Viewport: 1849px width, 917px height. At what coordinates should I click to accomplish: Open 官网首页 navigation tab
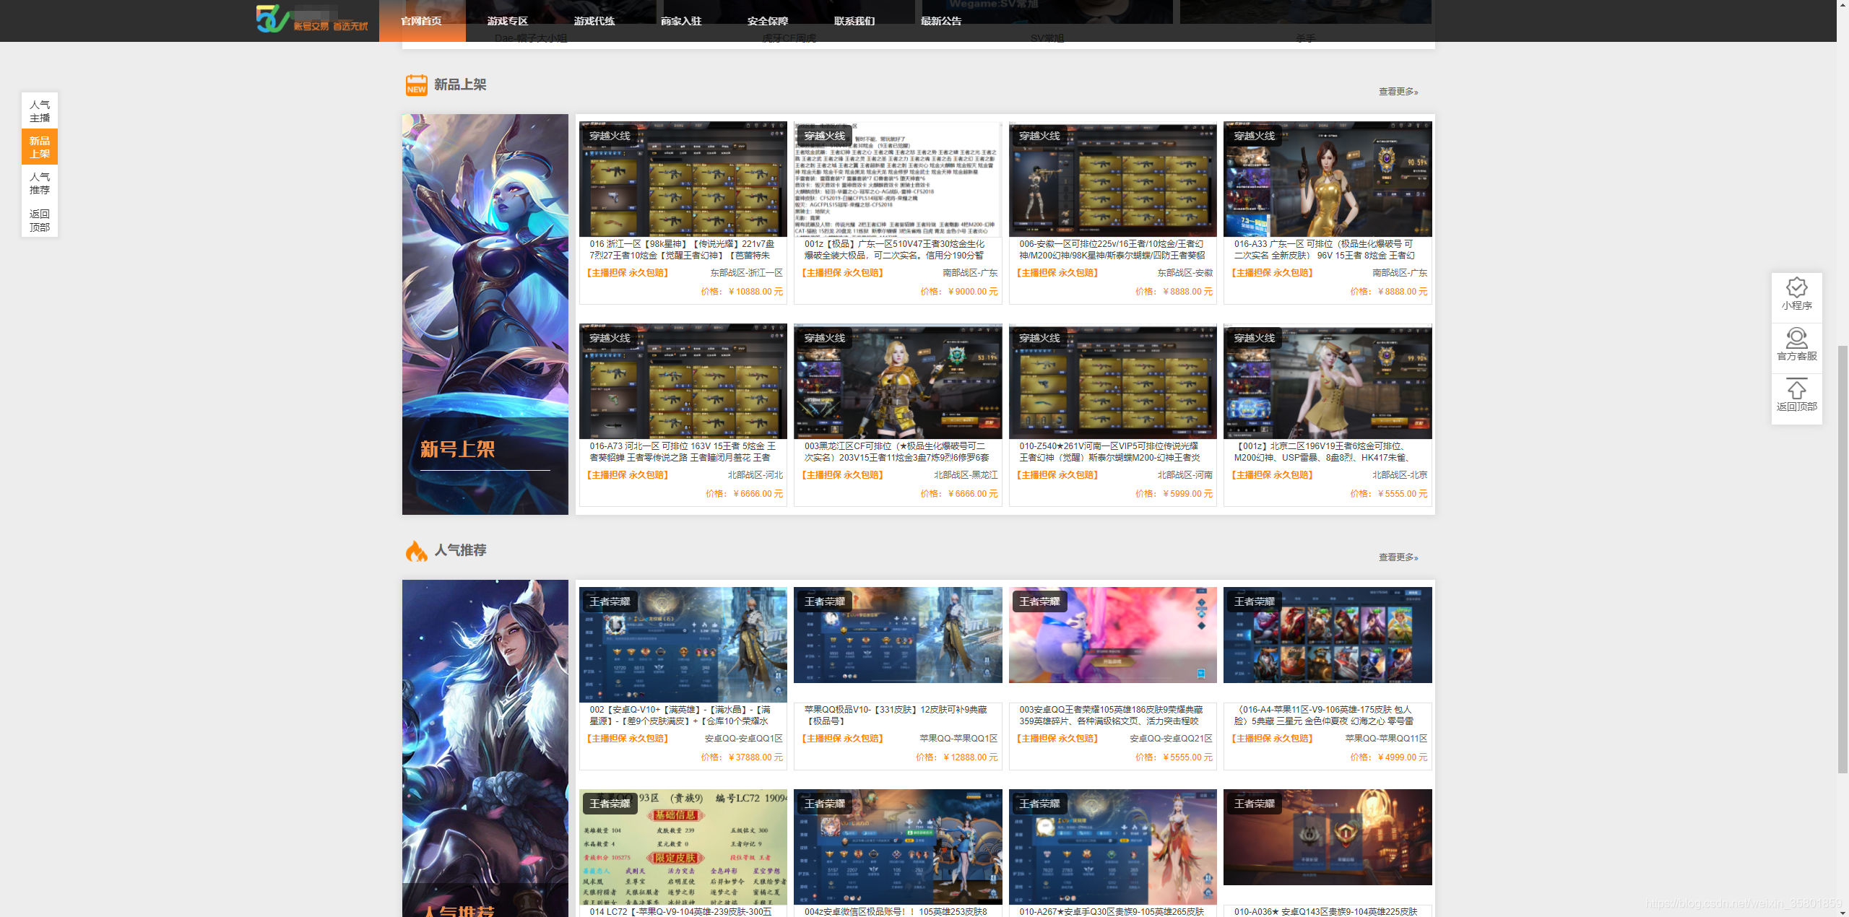click(x=421, y=21)
